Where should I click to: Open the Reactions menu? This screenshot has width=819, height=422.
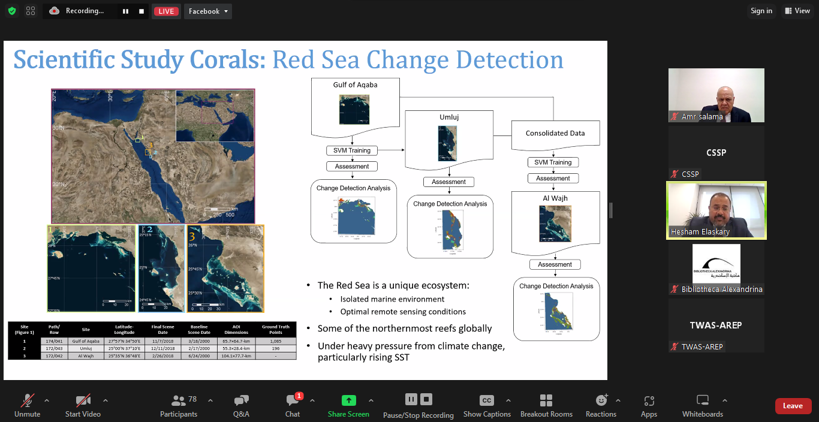(x=601, y=406)
